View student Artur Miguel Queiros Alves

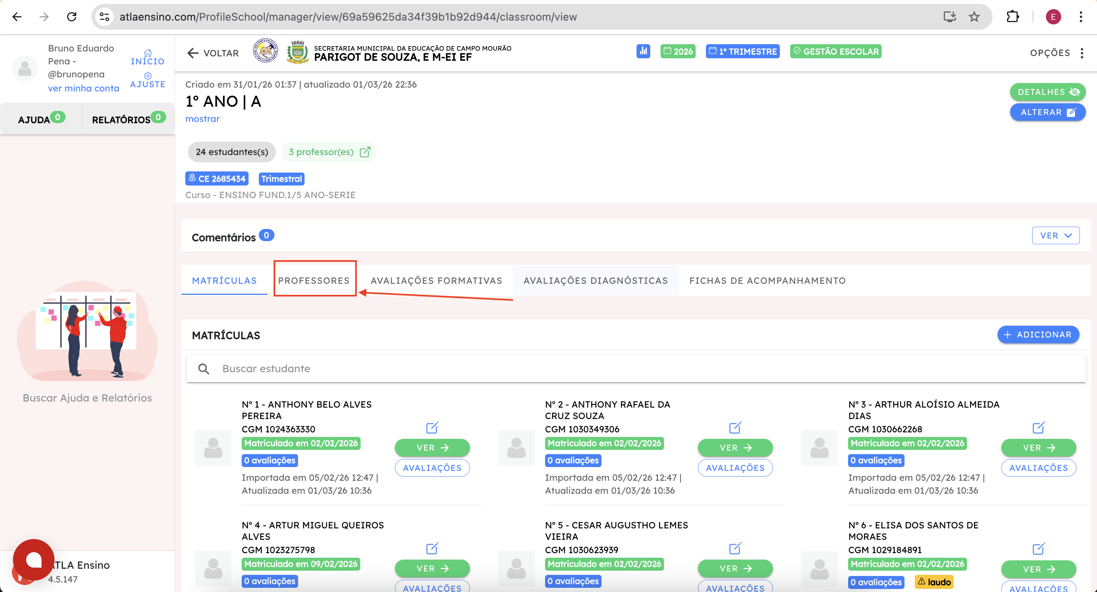pos(432,569)
